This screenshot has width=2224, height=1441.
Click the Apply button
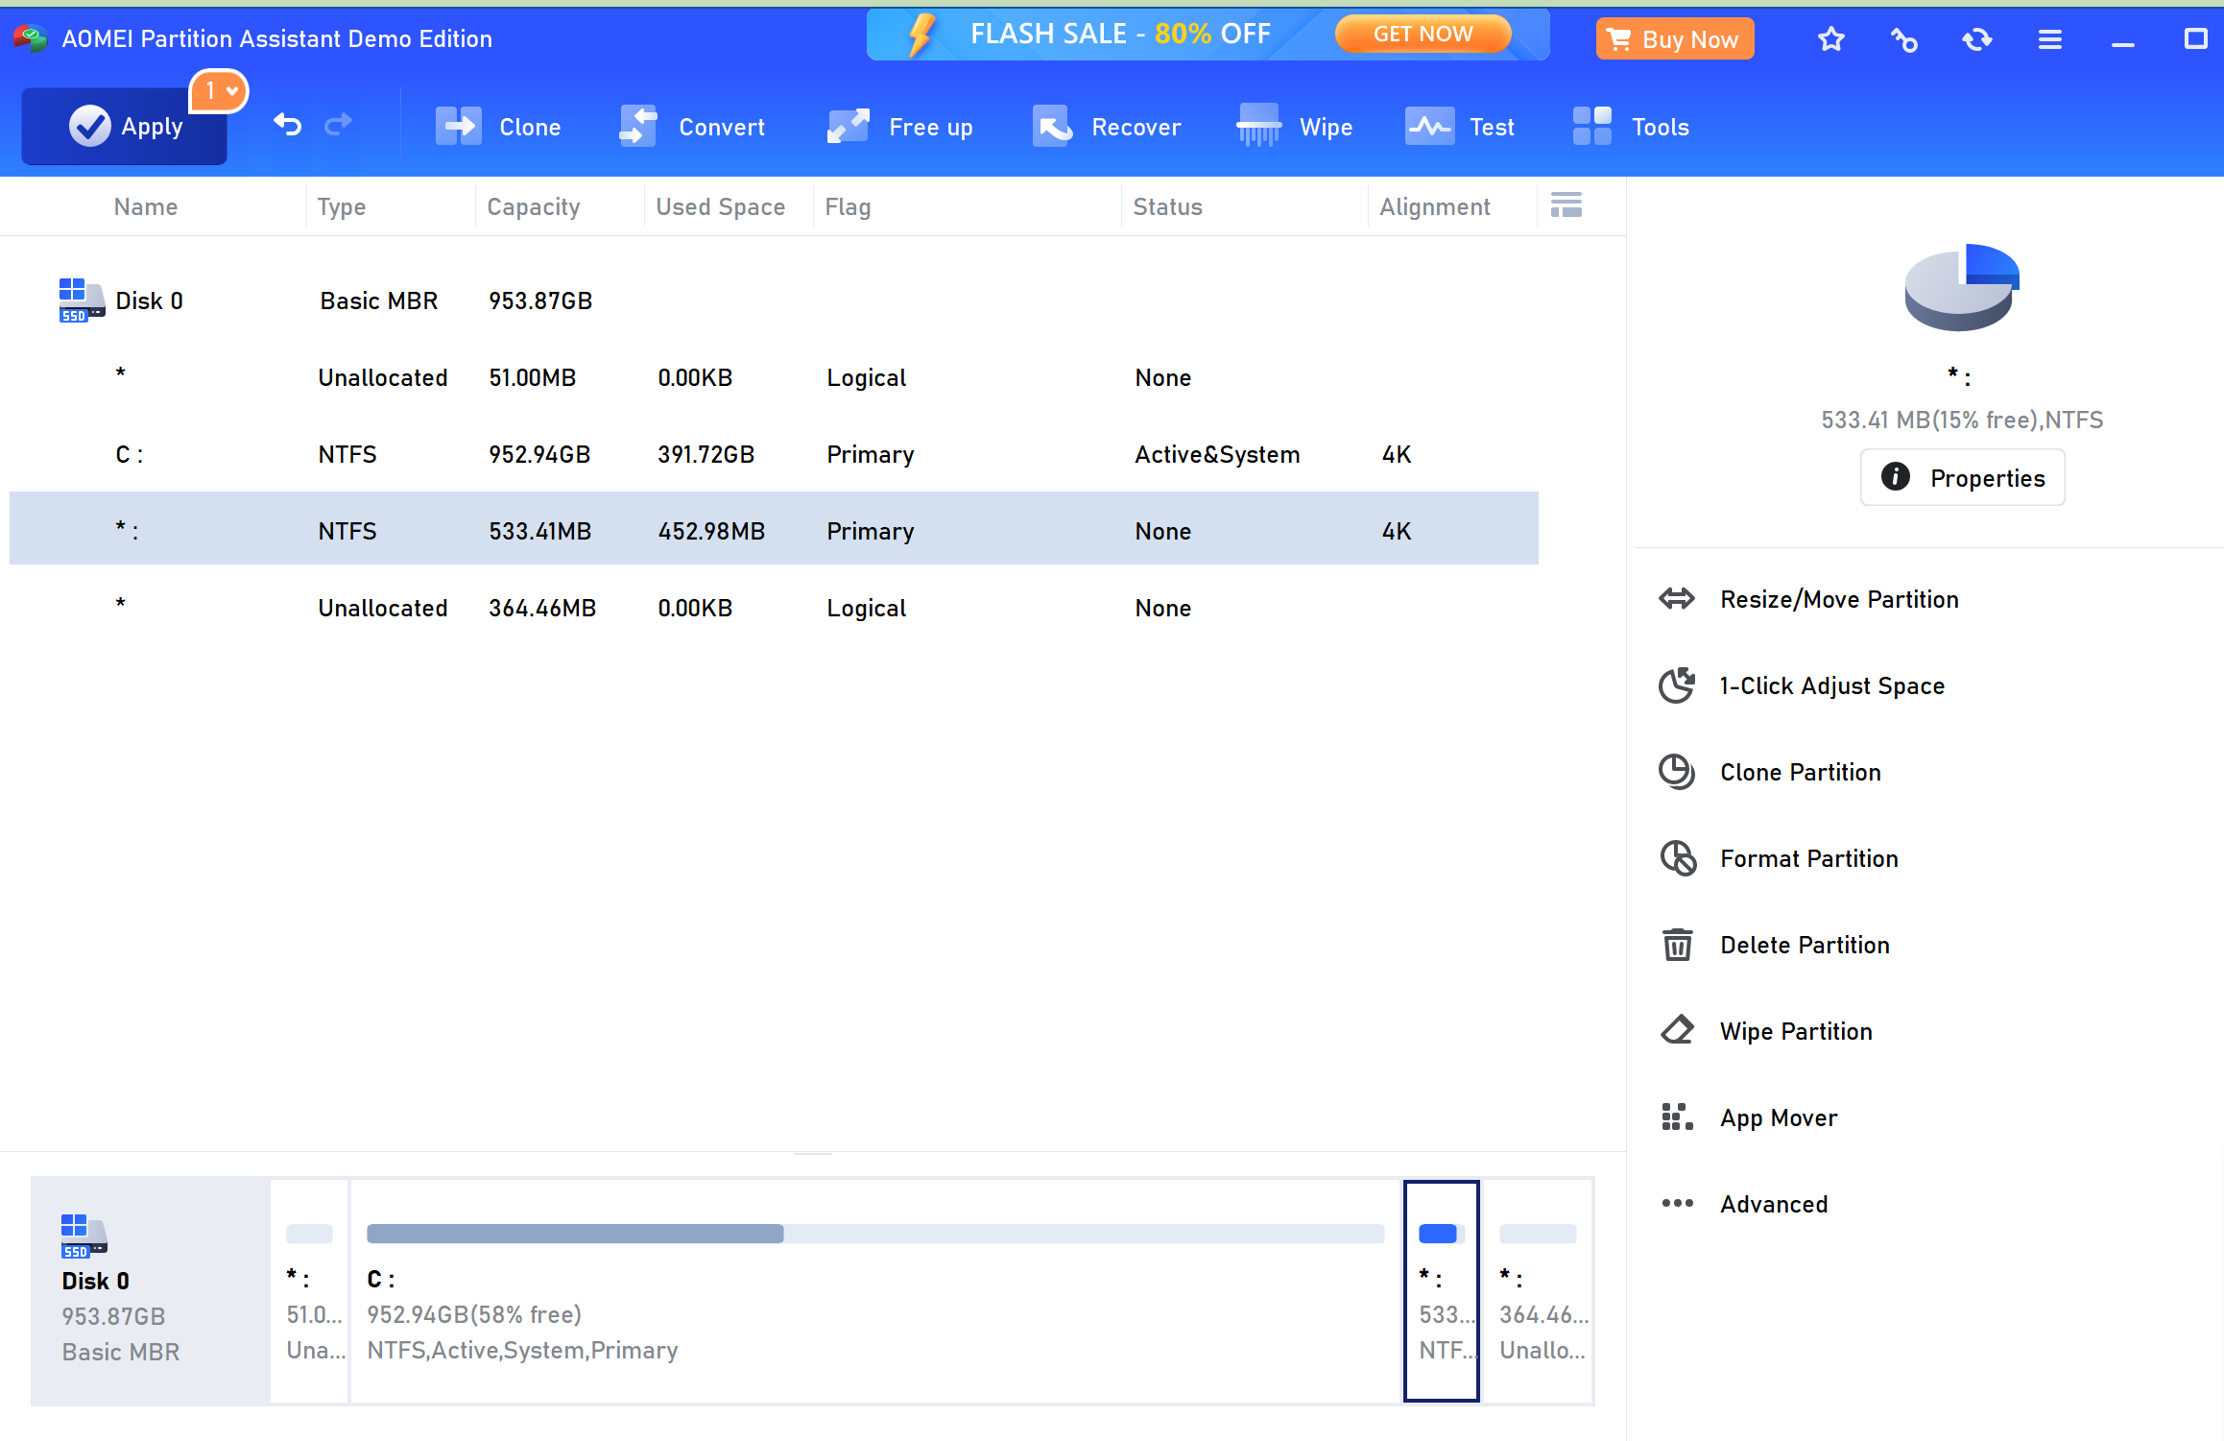coord(125,126)
